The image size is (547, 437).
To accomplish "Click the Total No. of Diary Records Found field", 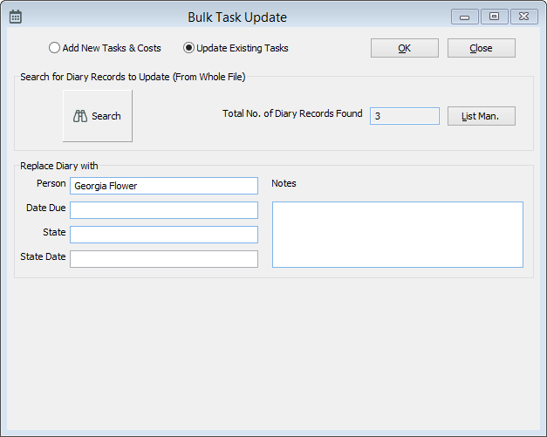I will click(405, 116).
